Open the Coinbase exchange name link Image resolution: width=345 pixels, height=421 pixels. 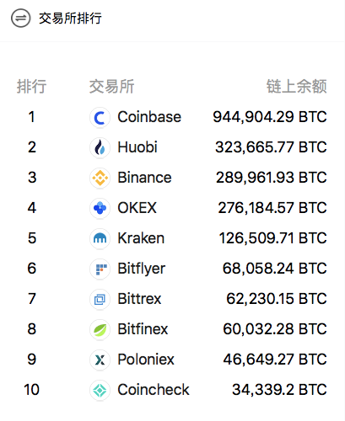[x=149, y=117]
